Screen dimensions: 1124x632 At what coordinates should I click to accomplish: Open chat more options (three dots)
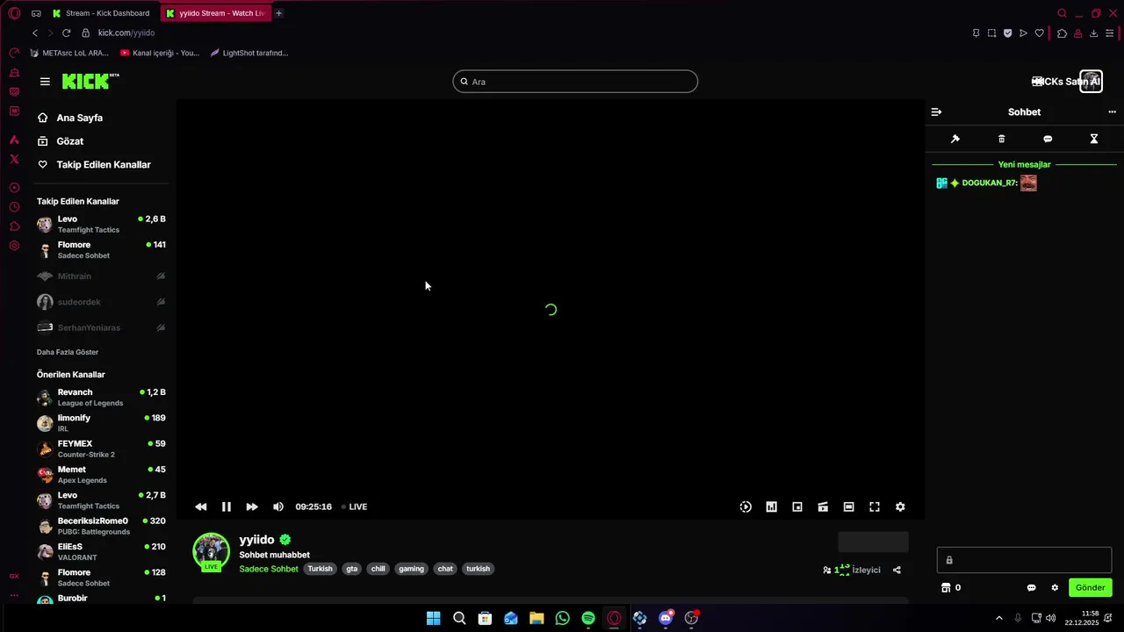1112,111
